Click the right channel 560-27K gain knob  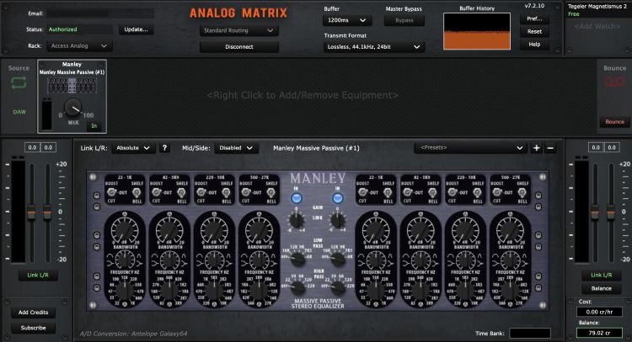click(x=510, y=230)
